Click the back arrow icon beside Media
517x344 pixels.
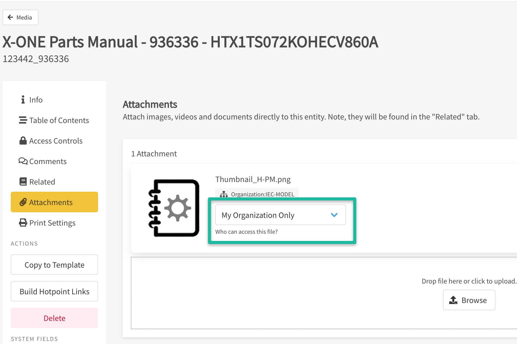point(10,17)
